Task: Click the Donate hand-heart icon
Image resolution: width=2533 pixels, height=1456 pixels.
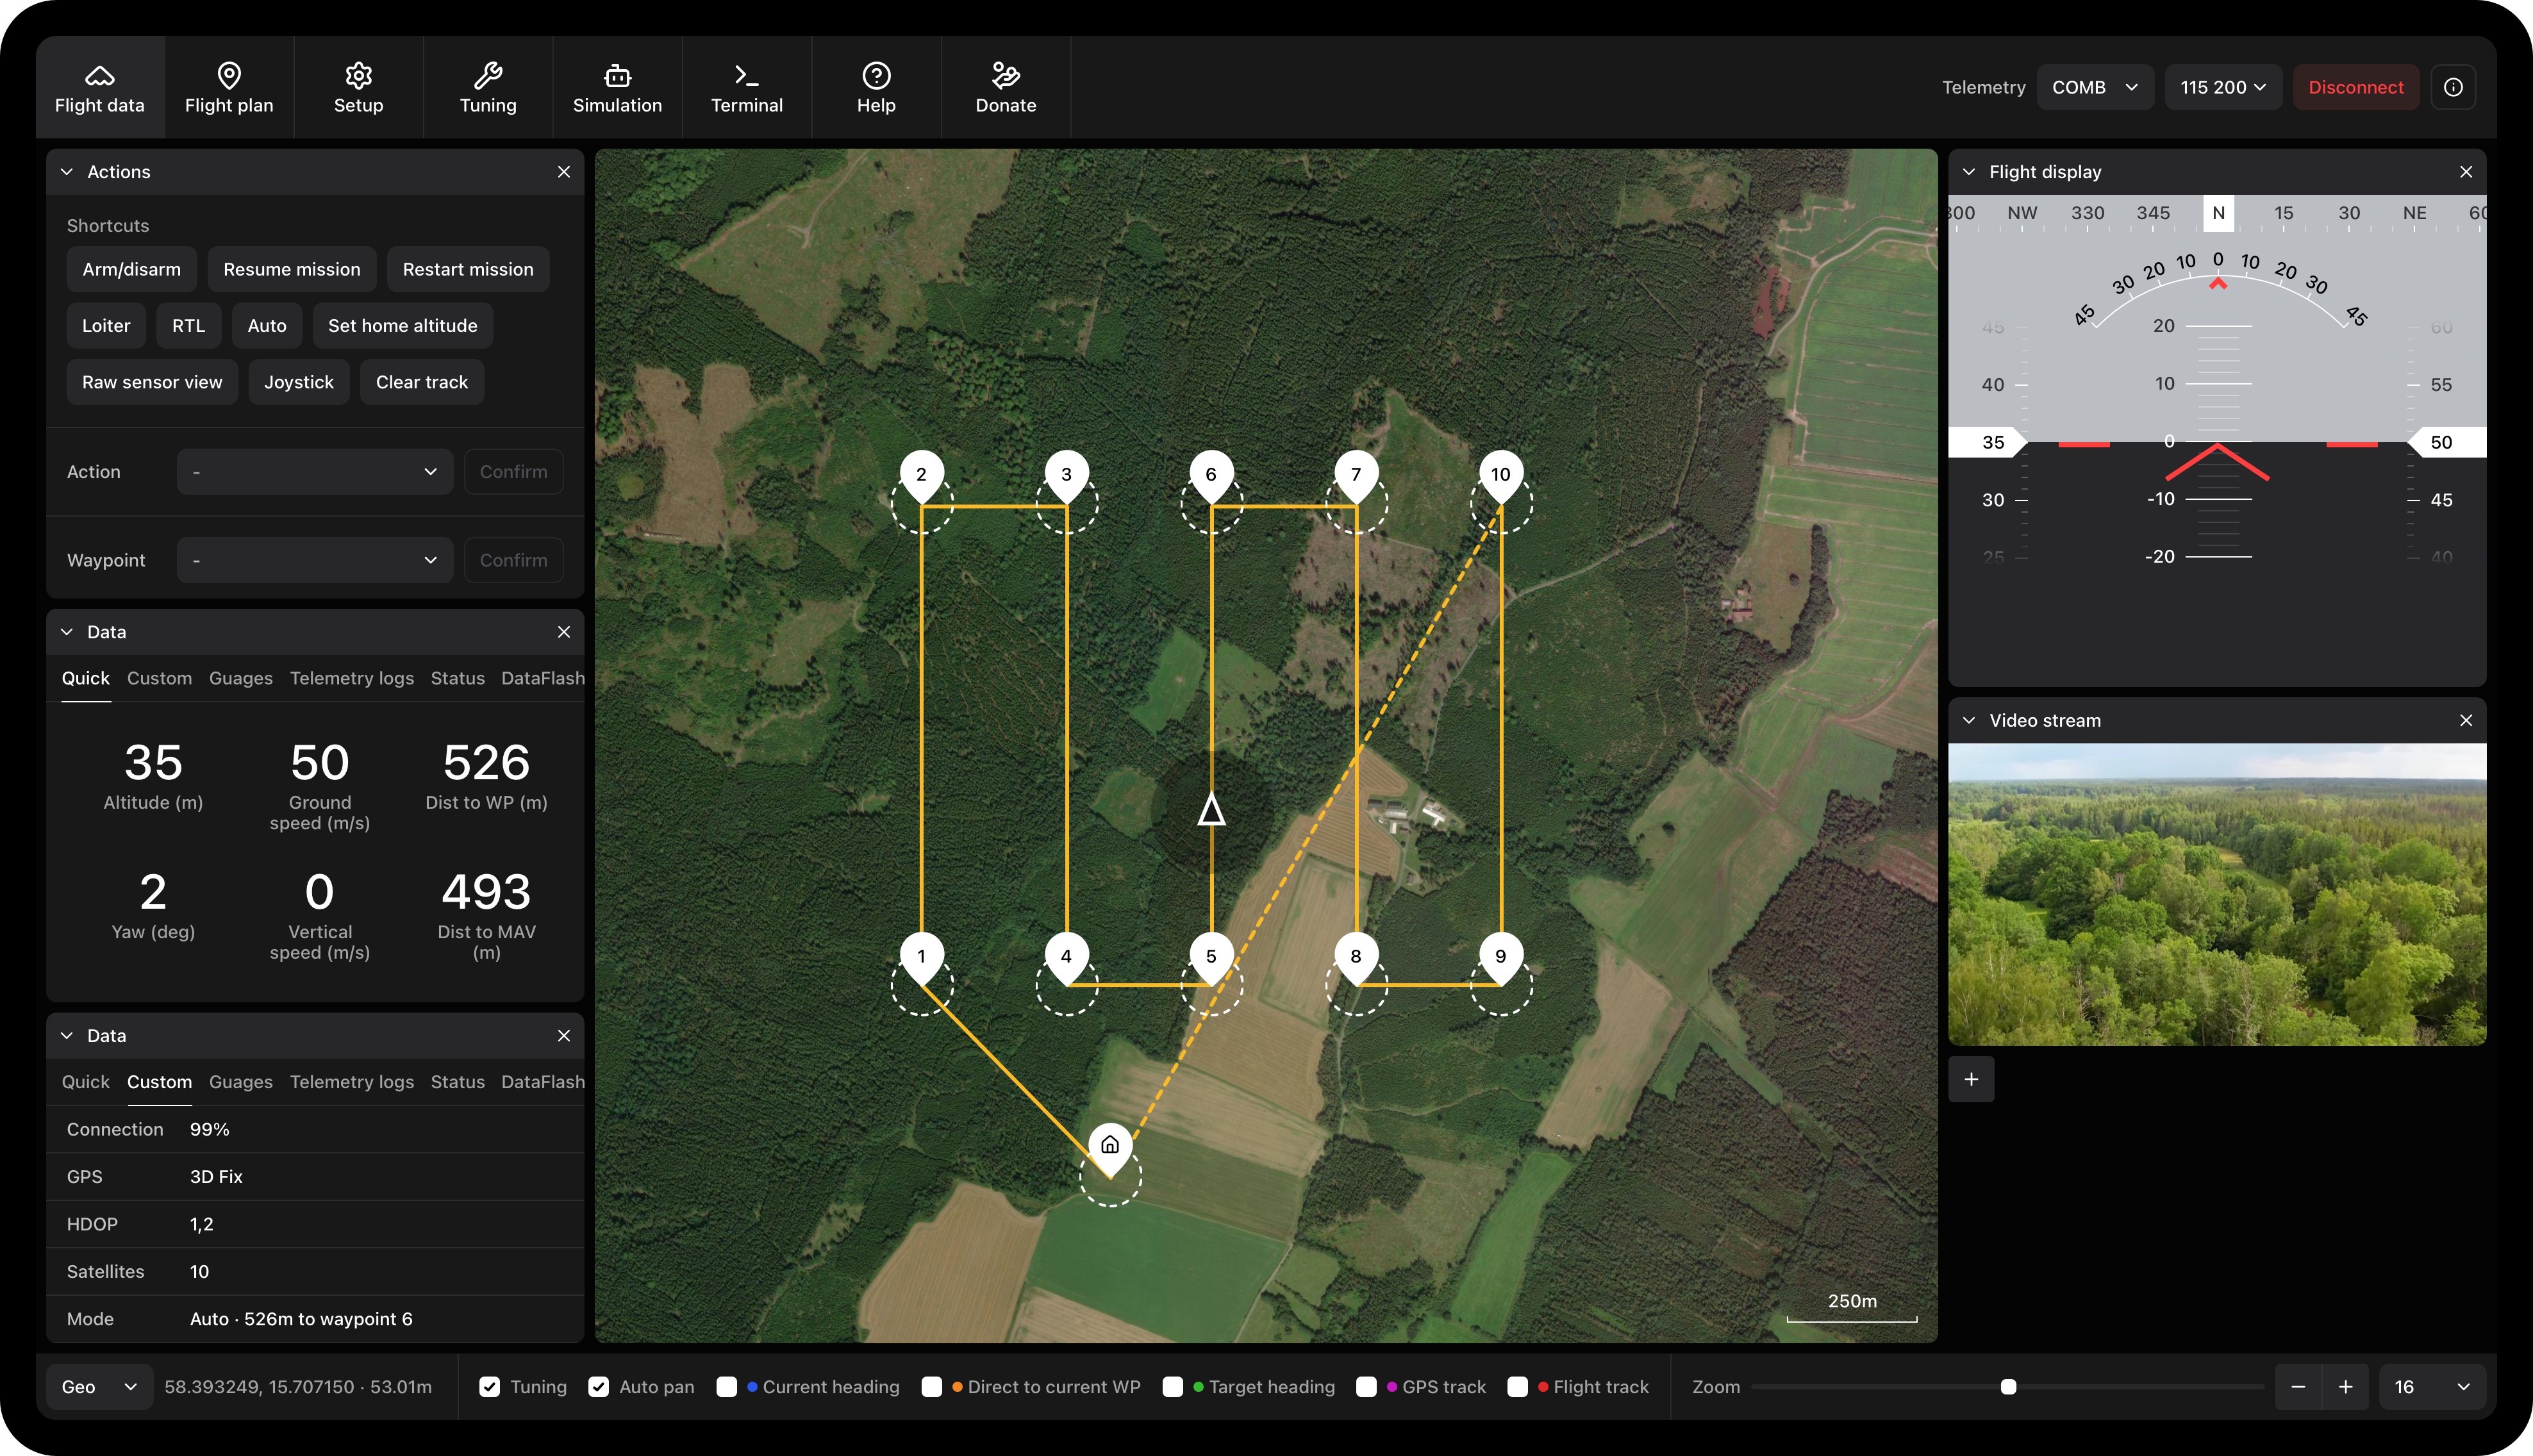Action: pos(1005,76)
